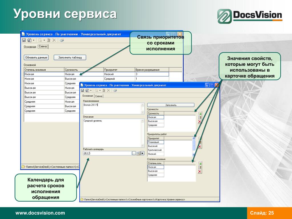Click Степень влияния column header in back window

point(44,70)
